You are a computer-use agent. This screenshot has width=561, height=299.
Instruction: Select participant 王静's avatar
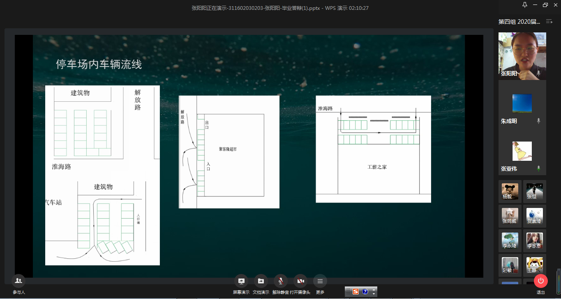tap(534, 265)
